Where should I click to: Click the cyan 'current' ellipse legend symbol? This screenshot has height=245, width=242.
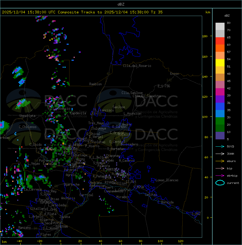pos(220,183)
